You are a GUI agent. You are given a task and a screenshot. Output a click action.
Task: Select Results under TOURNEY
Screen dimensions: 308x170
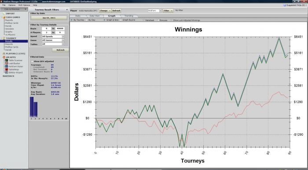[14, 41]
